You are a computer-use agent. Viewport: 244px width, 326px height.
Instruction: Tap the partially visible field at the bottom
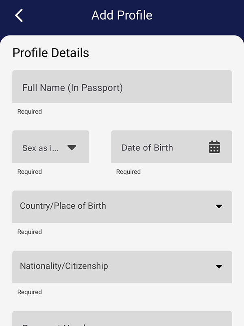pyautogui.click(x=122, y=319)
